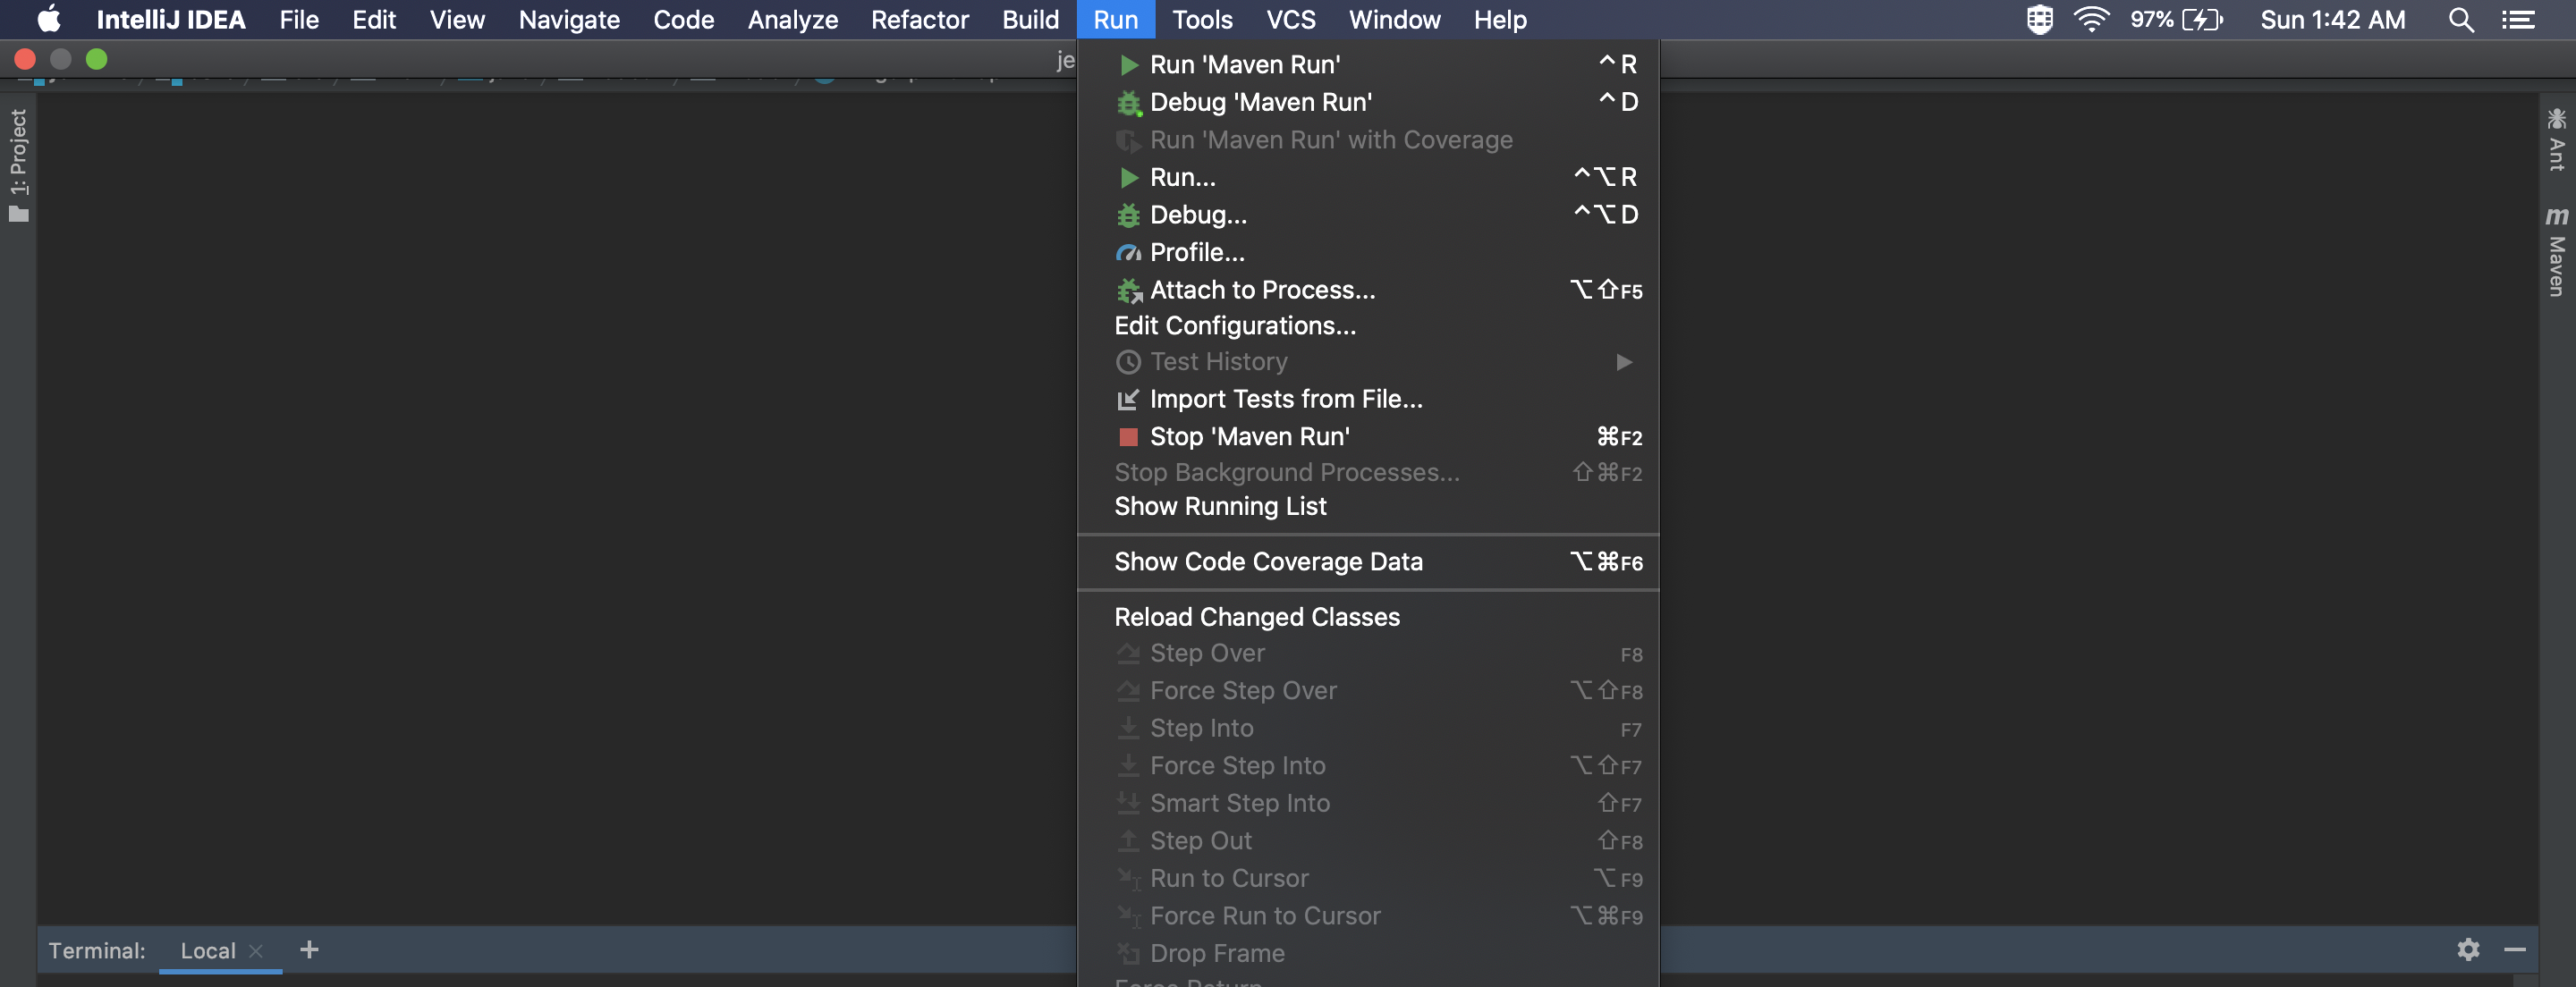Screen dimensions: 2576x987
Task: Add a new terminal tab with the plus
Action: pos(309,950)
